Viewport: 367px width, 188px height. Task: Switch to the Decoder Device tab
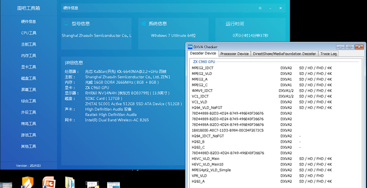click(203, 53)
